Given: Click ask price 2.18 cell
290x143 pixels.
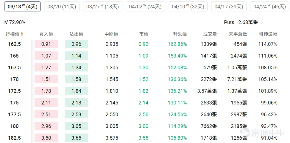Looking at the screenshot, I should click(76, 103).
